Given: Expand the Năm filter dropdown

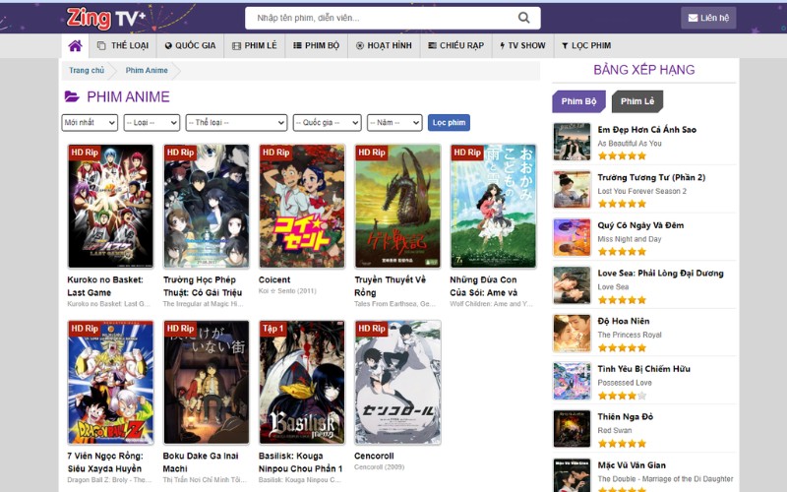Looking at the screenshot, I should 394,122.
